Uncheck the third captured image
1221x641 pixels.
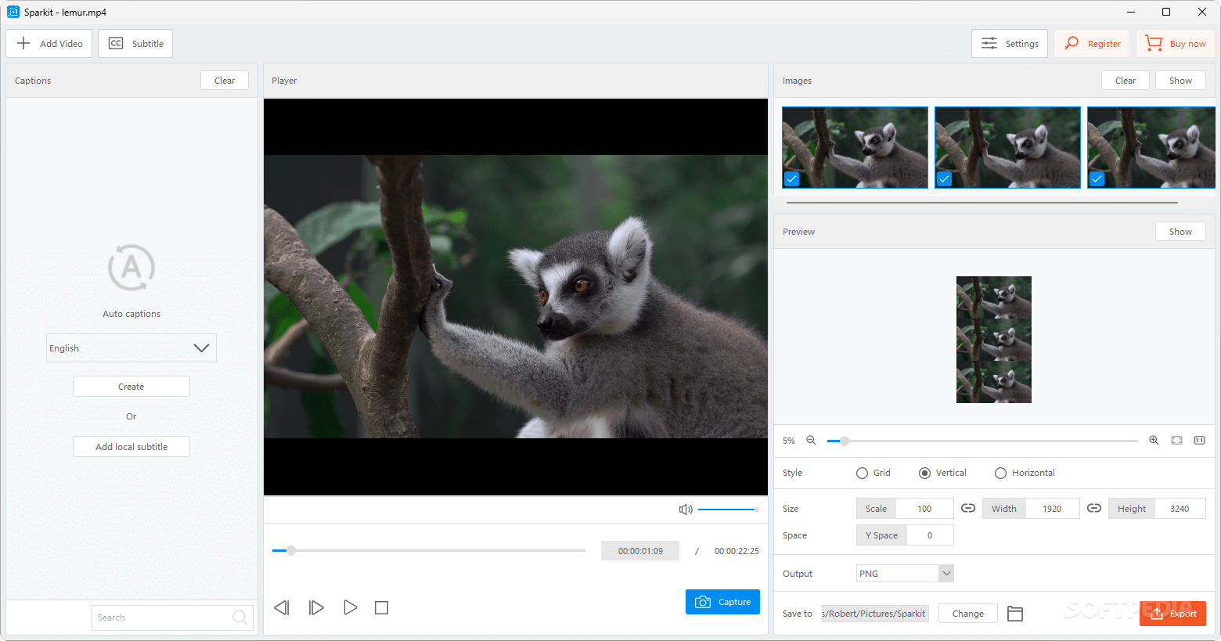[x=1097, y=179]
